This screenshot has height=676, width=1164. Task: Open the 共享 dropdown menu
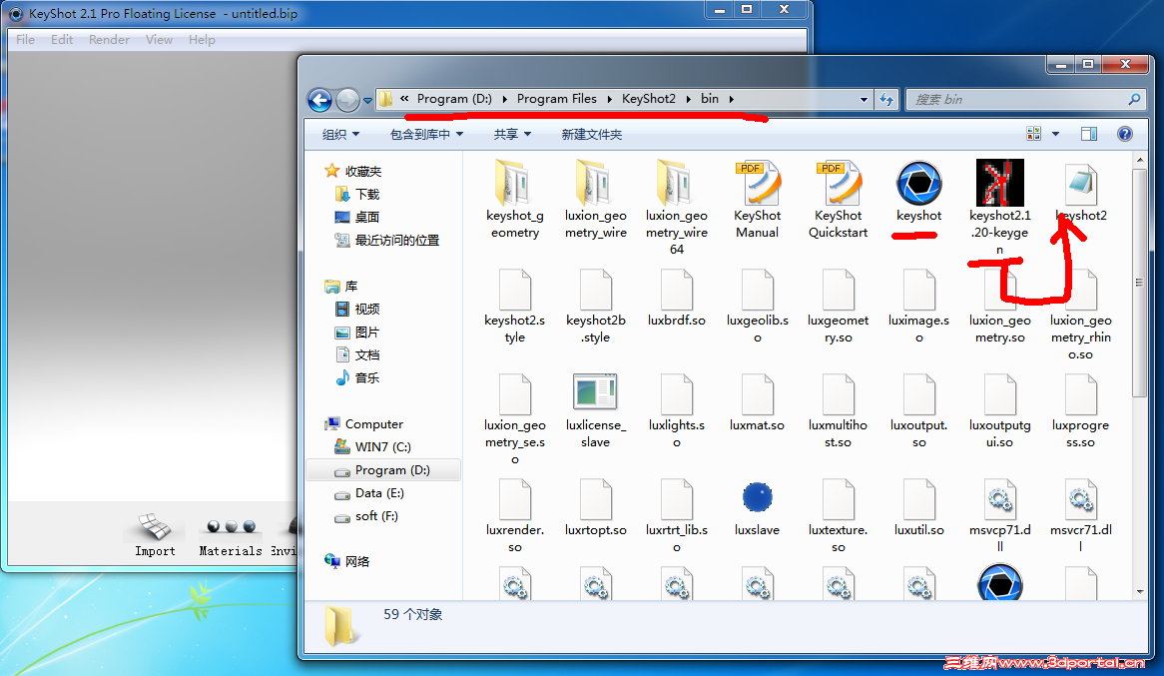pos(513,135)
